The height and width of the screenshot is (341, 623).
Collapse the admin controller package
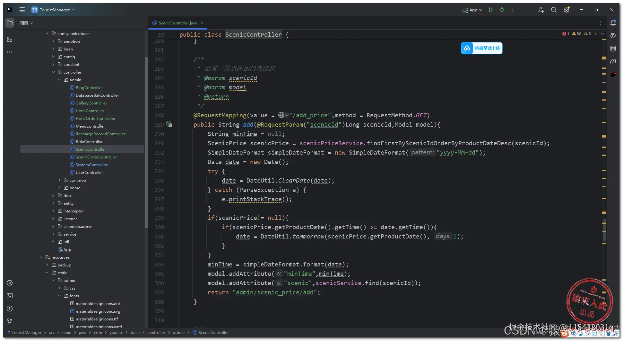[59, 80]
